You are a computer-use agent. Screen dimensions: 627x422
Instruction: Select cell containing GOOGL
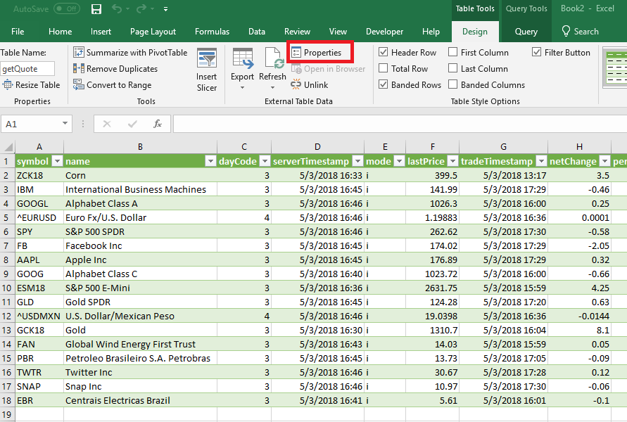click(39, 203)
